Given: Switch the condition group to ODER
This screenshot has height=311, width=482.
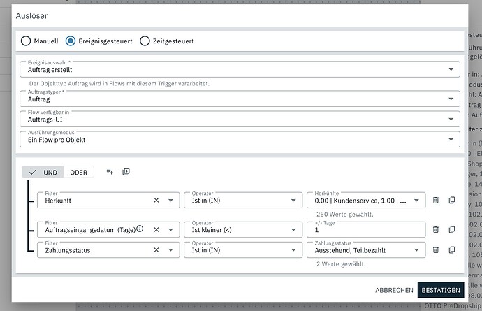Looking at the screenshot, I should [79, 172].
